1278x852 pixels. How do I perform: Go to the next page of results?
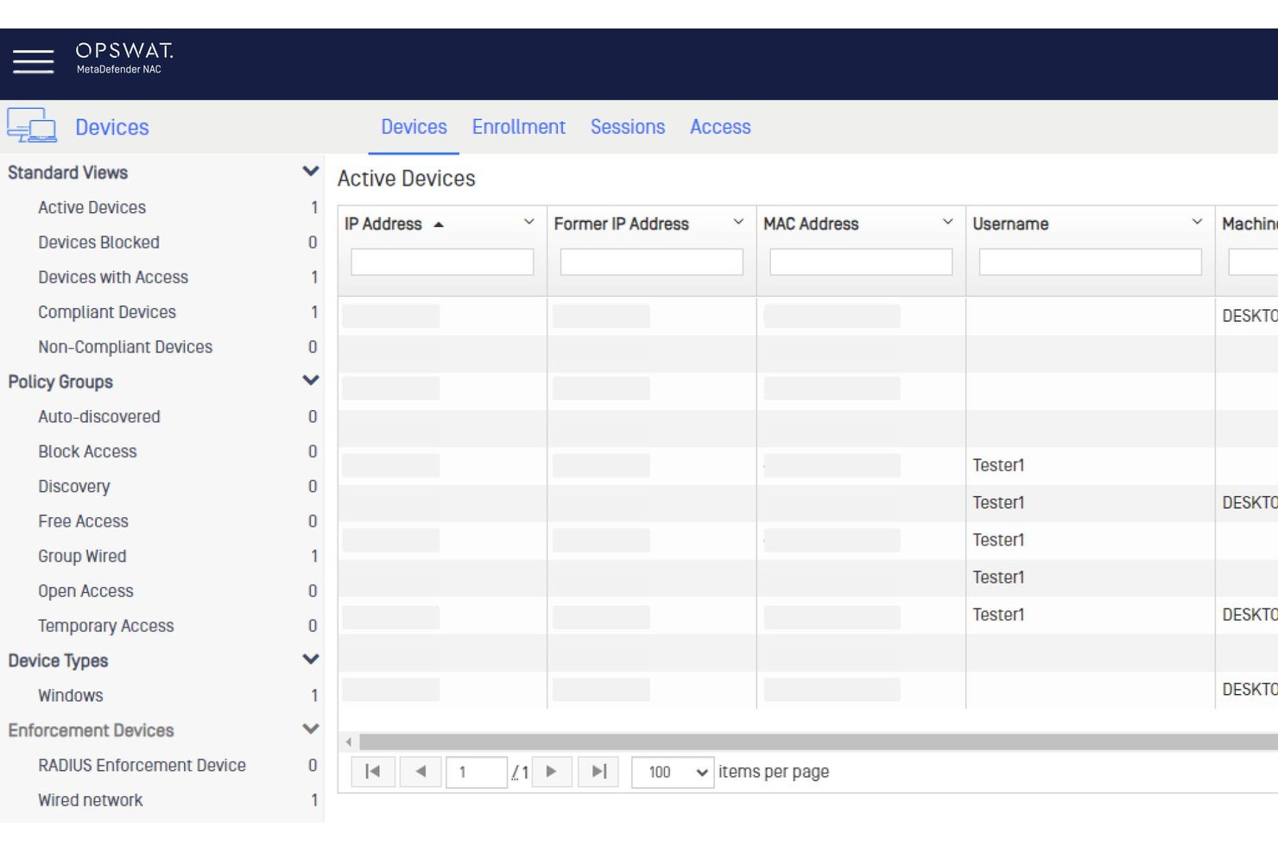[551, 772]
